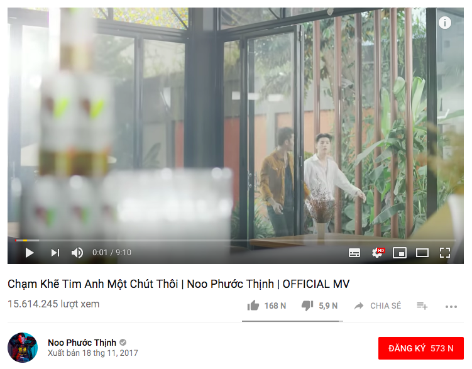Skip to next video with next button

(x=55, y=253)
